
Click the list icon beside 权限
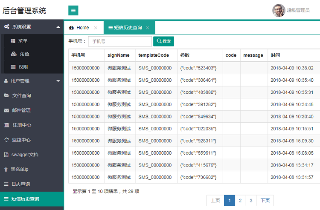point(13,67)
